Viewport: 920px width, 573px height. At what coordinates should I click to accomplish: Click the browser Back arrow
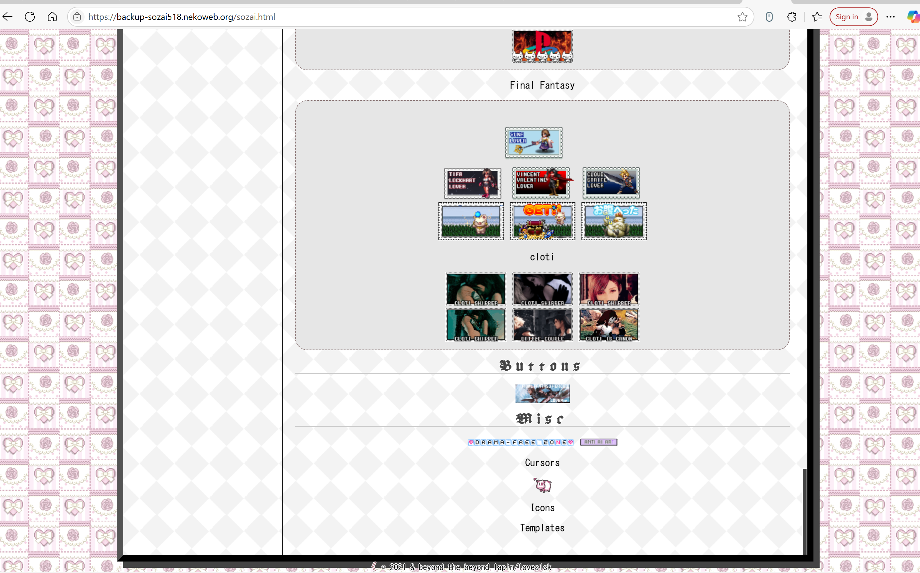click(7, 17)
